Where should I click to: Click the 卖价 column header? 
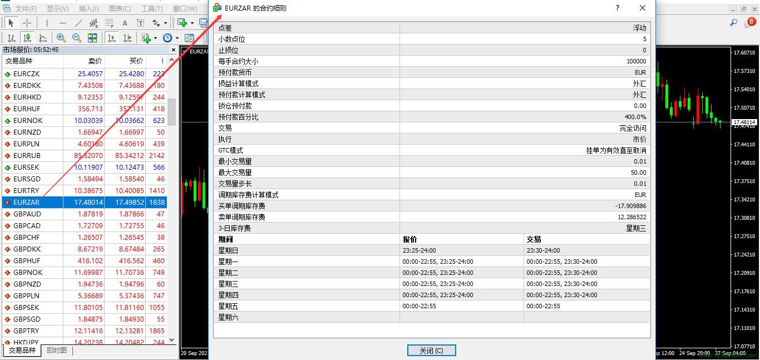pos(83,61)
